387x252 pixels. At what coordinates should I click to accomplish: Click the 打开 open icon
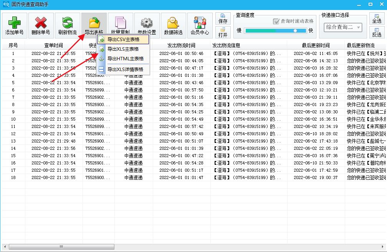(x=223, y=33)
